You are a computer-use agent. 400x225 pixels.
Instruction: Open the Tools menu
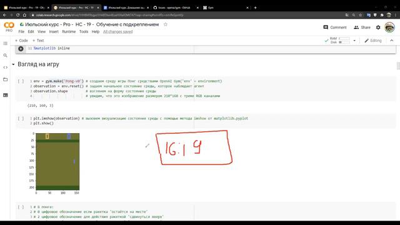[84, 32]
